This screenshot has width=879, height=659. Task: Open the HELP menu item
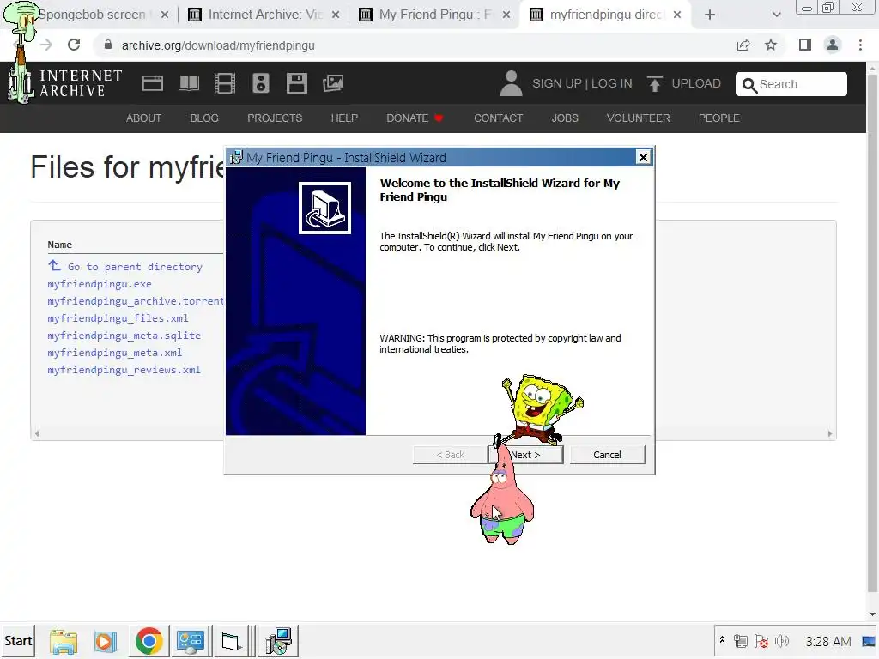344,118
